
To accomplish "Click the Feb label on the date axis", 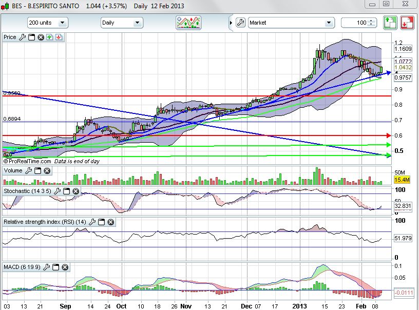I will pyautogui.click(x=361, y=306).
